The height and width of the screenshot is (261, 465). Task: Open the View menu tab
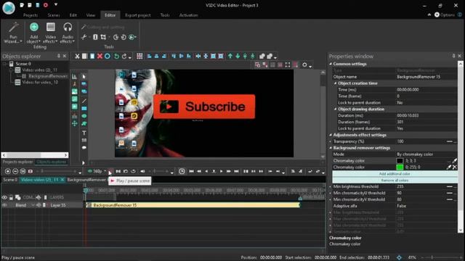(x=91, y=15)
